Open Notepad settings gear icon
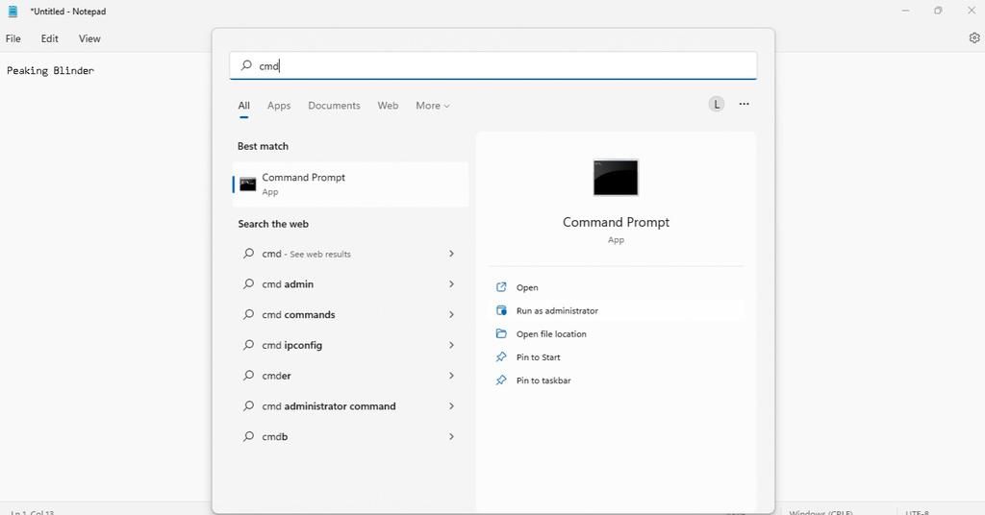This screenshot has height=515, width=985. point(974,37)
